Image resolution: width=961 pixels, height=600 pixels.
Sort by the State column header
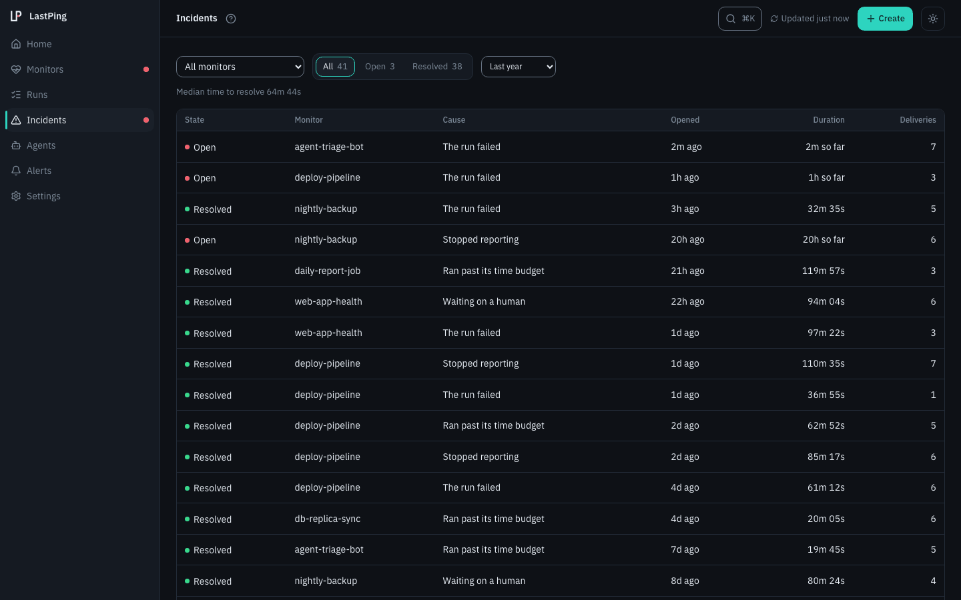coord(195,120)
